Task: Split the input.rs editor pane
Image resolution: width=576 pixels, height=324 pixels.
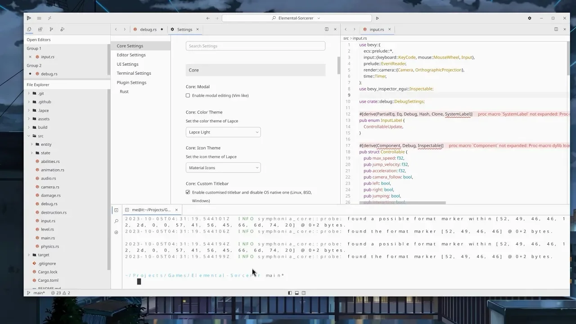Action: click(556, 29)
